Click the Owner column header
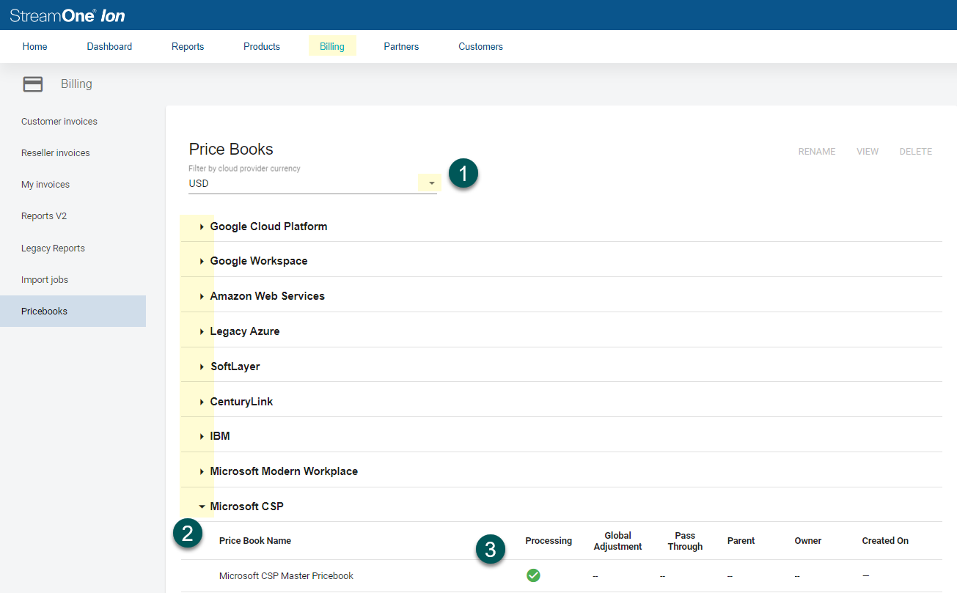957x593 pixels. [x=808, y=541]
